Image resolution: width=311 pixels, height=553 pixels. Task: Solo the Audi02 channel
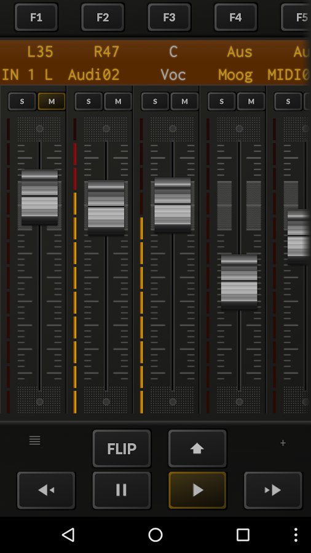(x=89, y=101)
